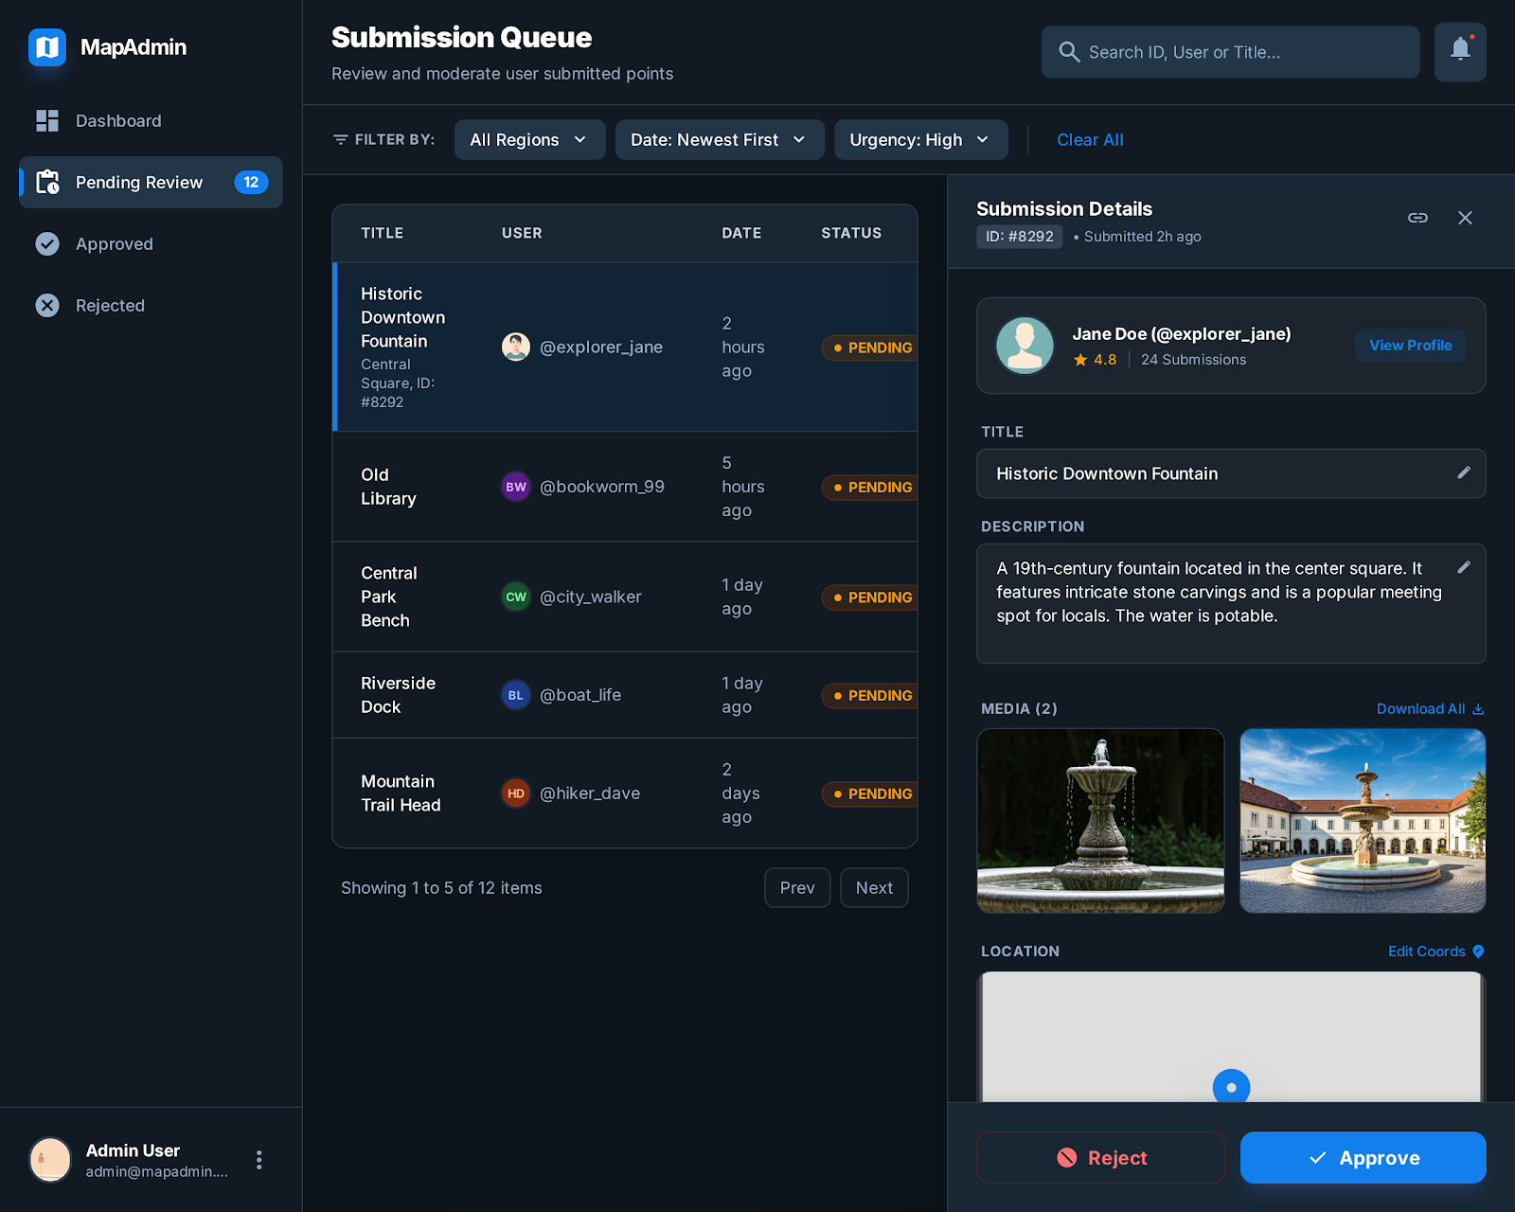View Jane Doe's profile
This screenshot has height=1212, width=1515.
click(x=1410, y=345)
